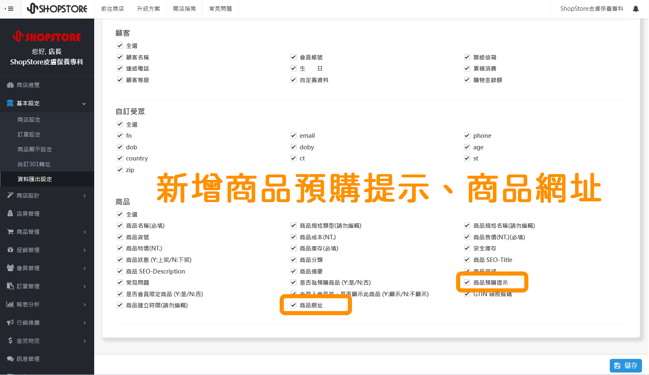Viewport: 649px width, 375px height.
Task: Toggle the 安全庫存 checkbox
Action: click(x=467, y=248)
